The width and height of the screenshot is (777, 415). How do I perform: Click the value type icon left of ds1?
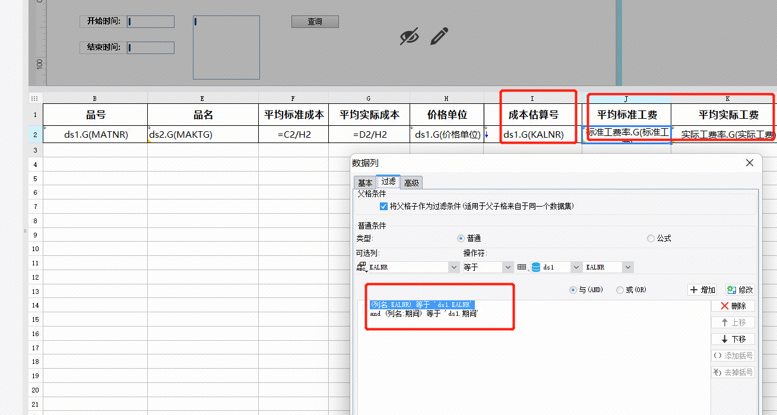click(522, 268)
